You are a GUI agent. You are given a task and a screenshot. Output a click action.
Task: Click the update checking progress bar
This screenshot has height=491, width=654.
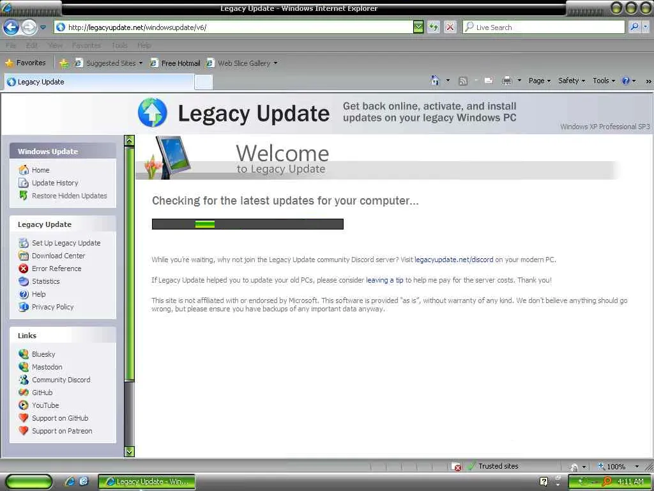point(248,224)
